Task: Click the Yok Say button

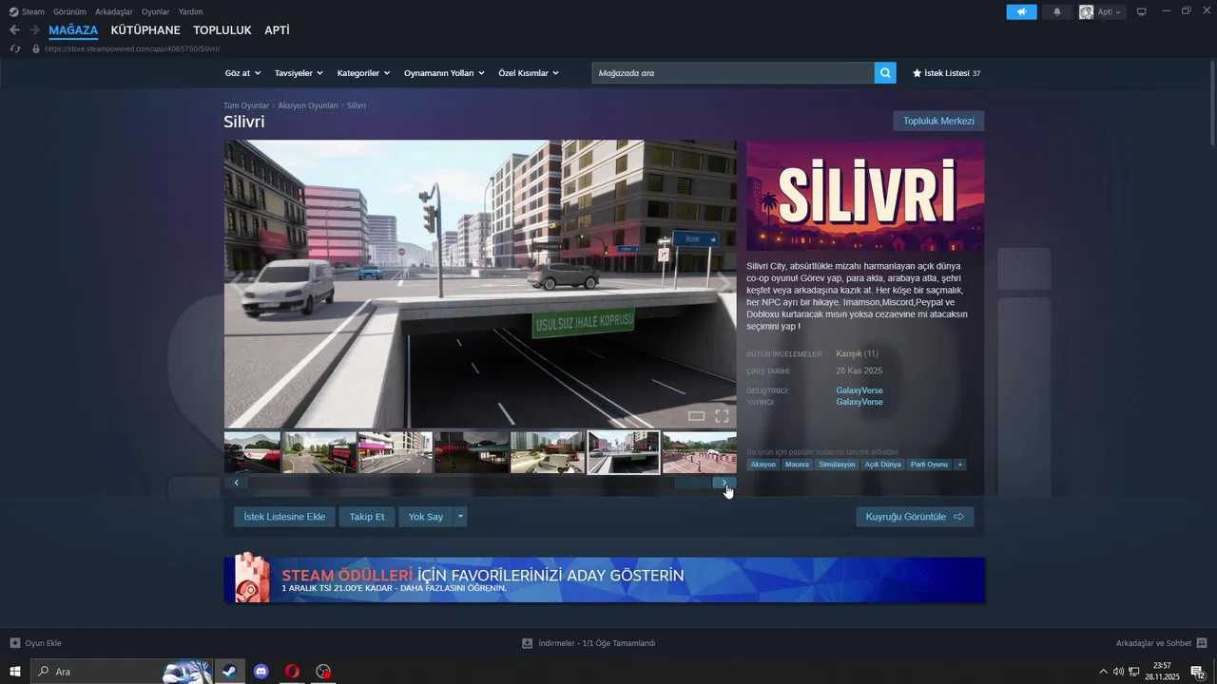Action: pos(426,517)
